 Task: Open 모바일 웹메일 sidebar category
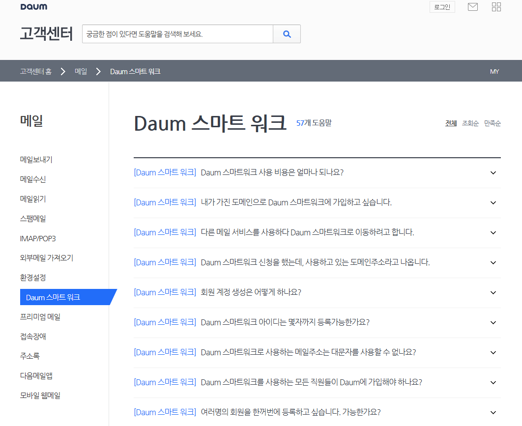[40, 395]
